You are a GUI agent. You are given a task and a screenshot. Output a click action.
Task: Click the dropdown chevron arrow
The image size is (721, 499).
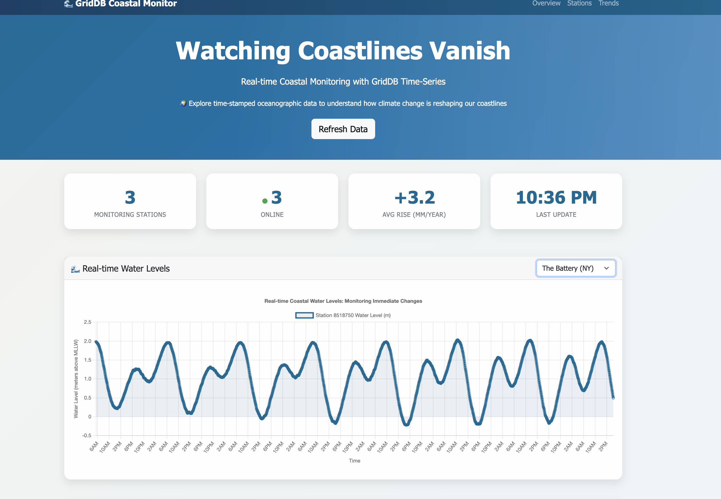tap(606, 268)
